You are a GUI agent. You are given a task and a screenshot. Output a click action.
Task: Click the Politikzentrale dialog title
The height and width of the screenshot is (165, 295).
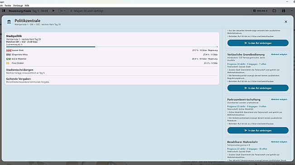(x=28, y=21)
